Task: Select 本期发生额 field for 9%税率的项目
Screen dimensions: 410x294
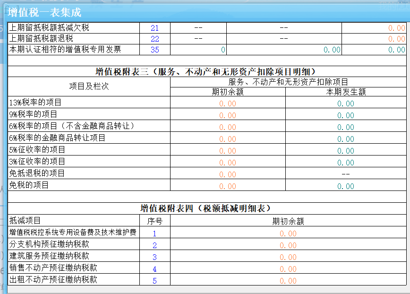Action: point(345,115)
